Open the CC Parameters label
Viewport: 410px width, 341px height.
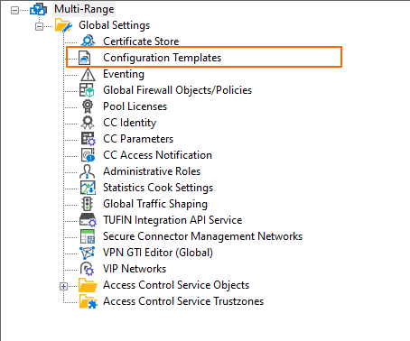click(138, 139)
